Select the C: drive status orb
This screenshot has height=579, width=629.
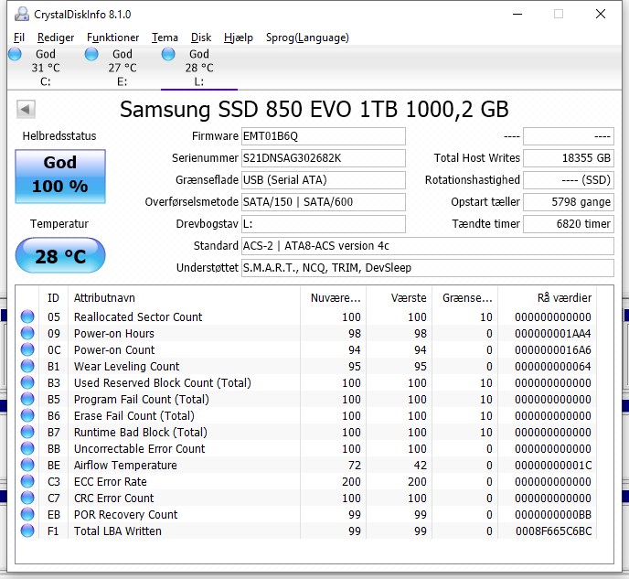pos(15,54)
